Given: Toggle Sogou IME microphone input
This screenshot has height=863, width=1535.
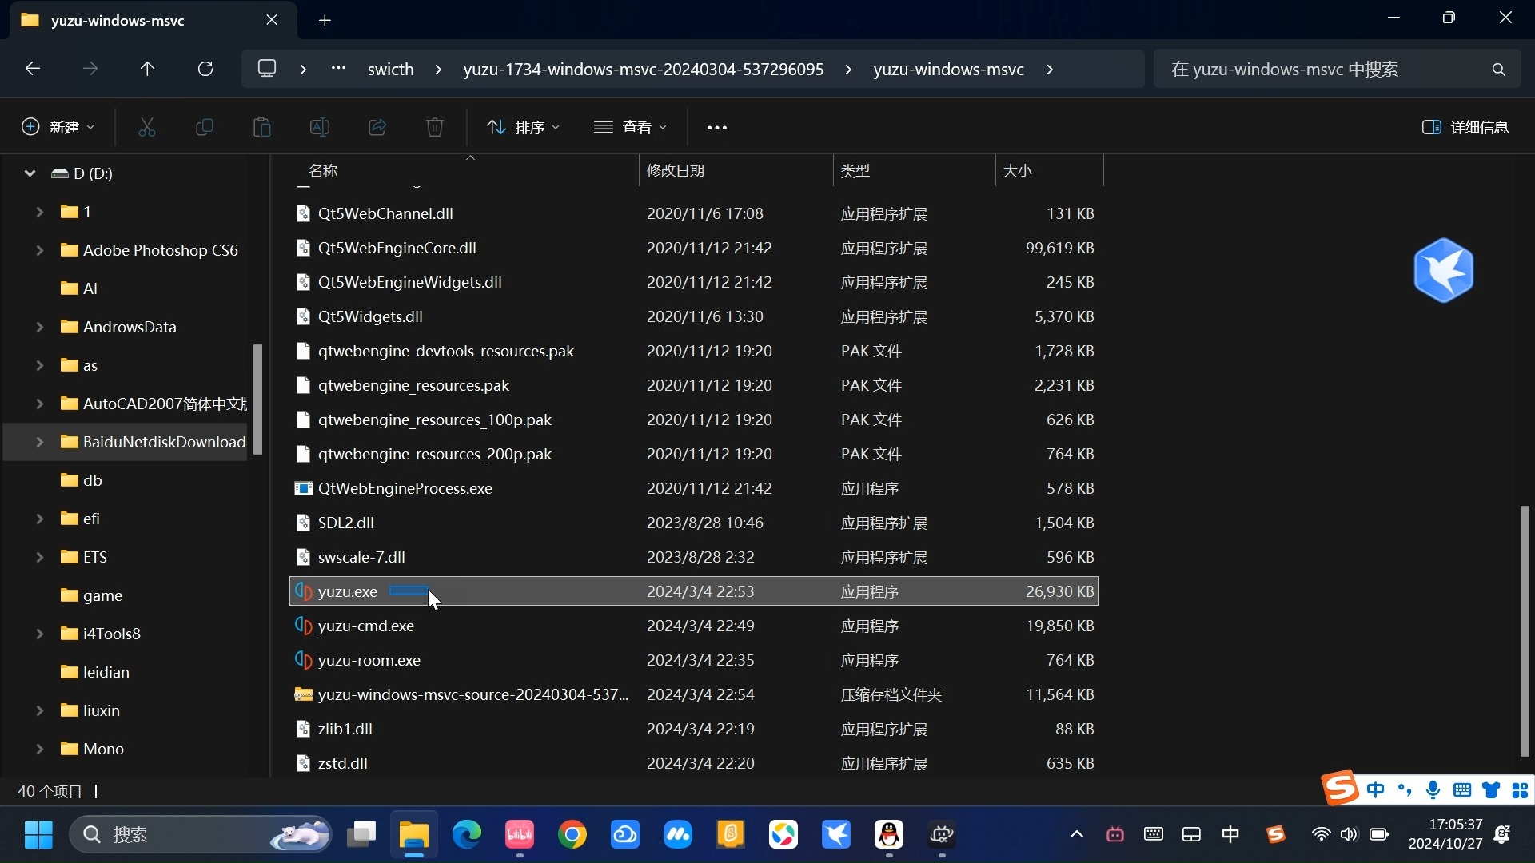Looking at the screenshot, I should (1433, 790).
